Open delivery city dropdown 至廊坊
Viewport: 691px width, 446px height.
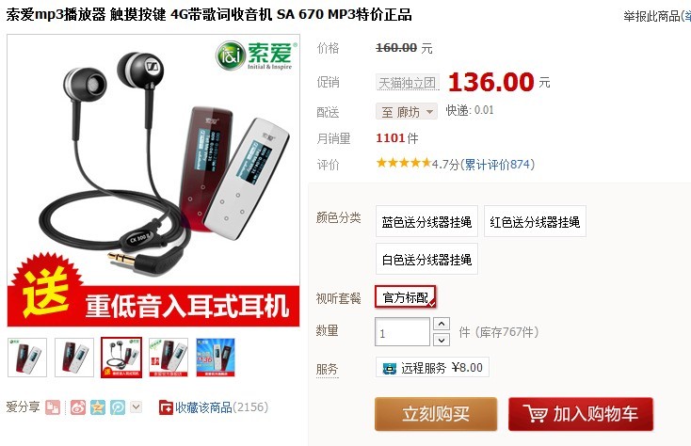[x=407, y=111]
